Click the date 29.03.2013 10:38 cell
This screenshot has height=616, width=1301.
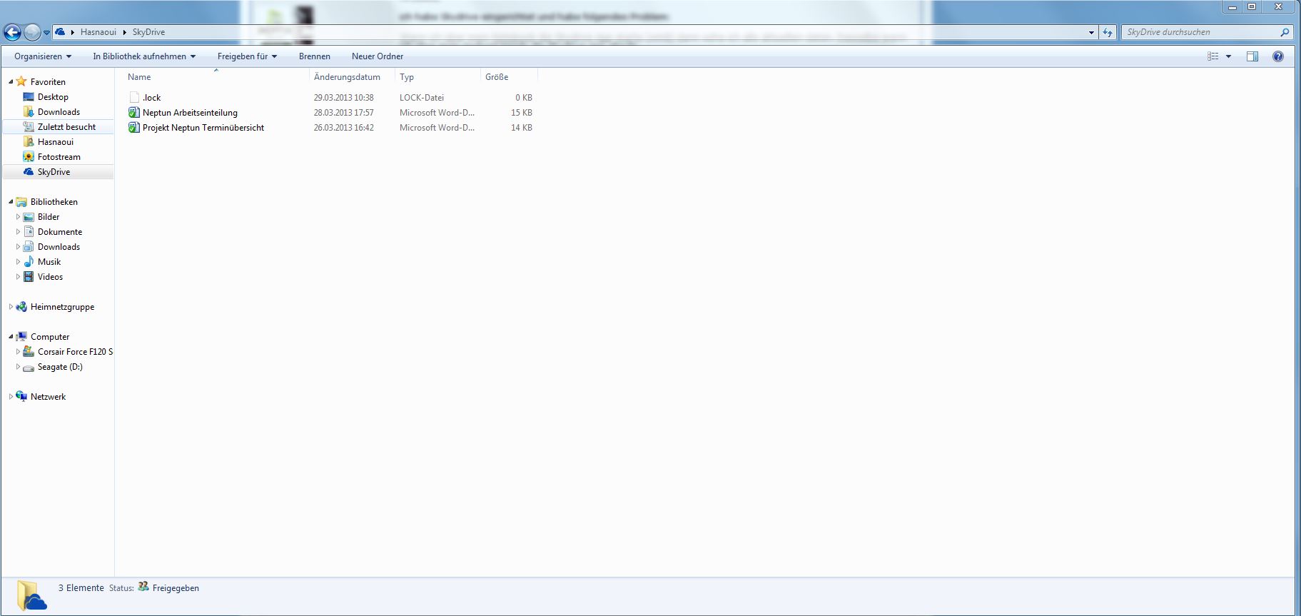343,98
